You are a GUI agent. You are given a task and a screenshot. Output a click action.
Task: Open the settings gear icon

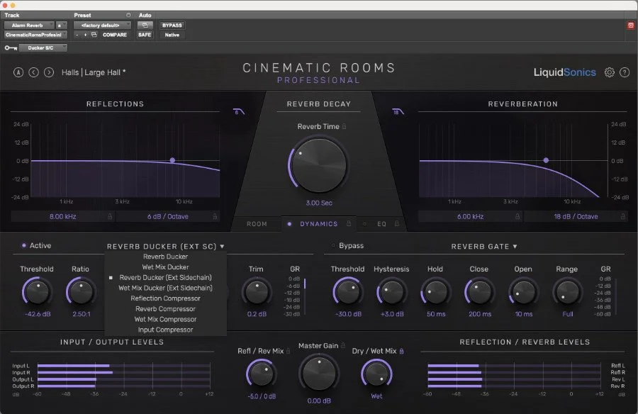pos(609,72)
